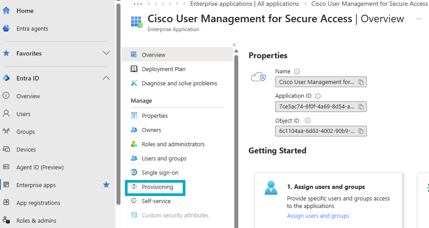Open Enterprise apps in sidebar
Image resolution: width=429 pixels, height=228 pixels.
[36, 185]
